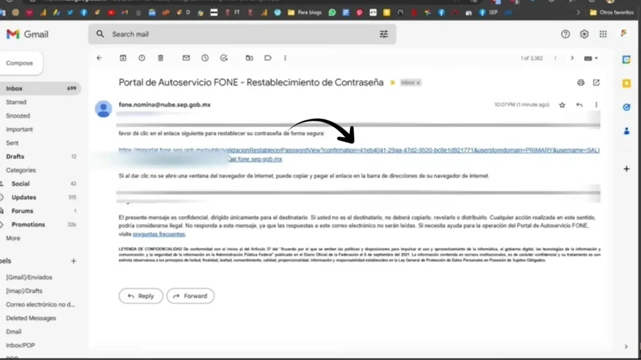Click the search magnifier icon
The image size is (641, 360).
(100, 34)
